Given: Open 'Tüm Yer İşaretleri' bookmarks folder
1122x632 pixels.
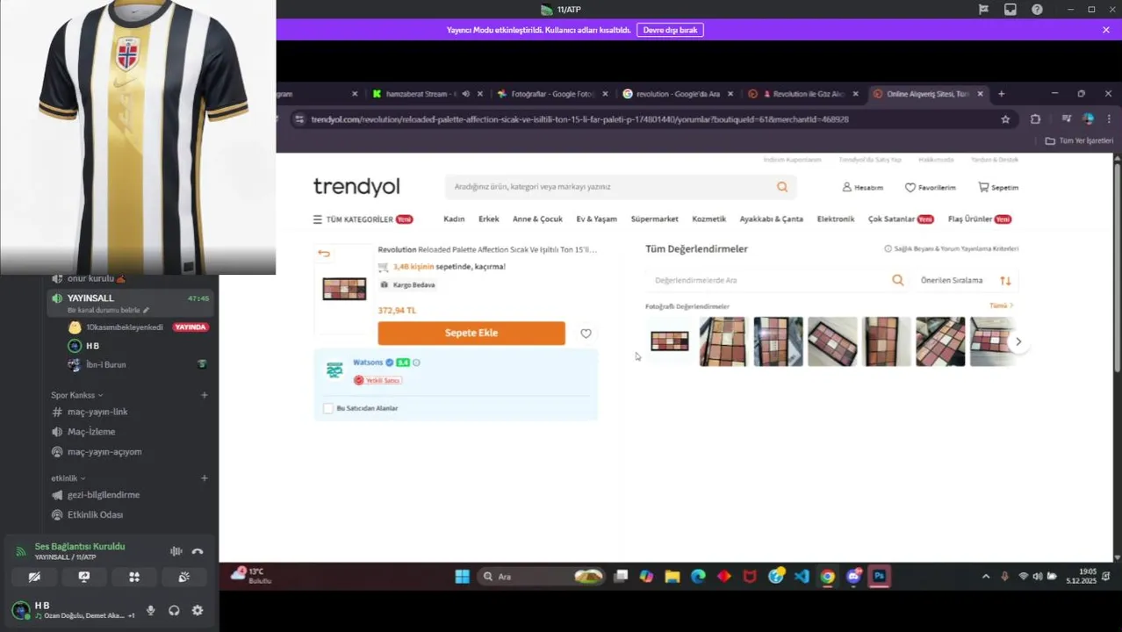Looking at the screenshot, I should click(1079, 140).
